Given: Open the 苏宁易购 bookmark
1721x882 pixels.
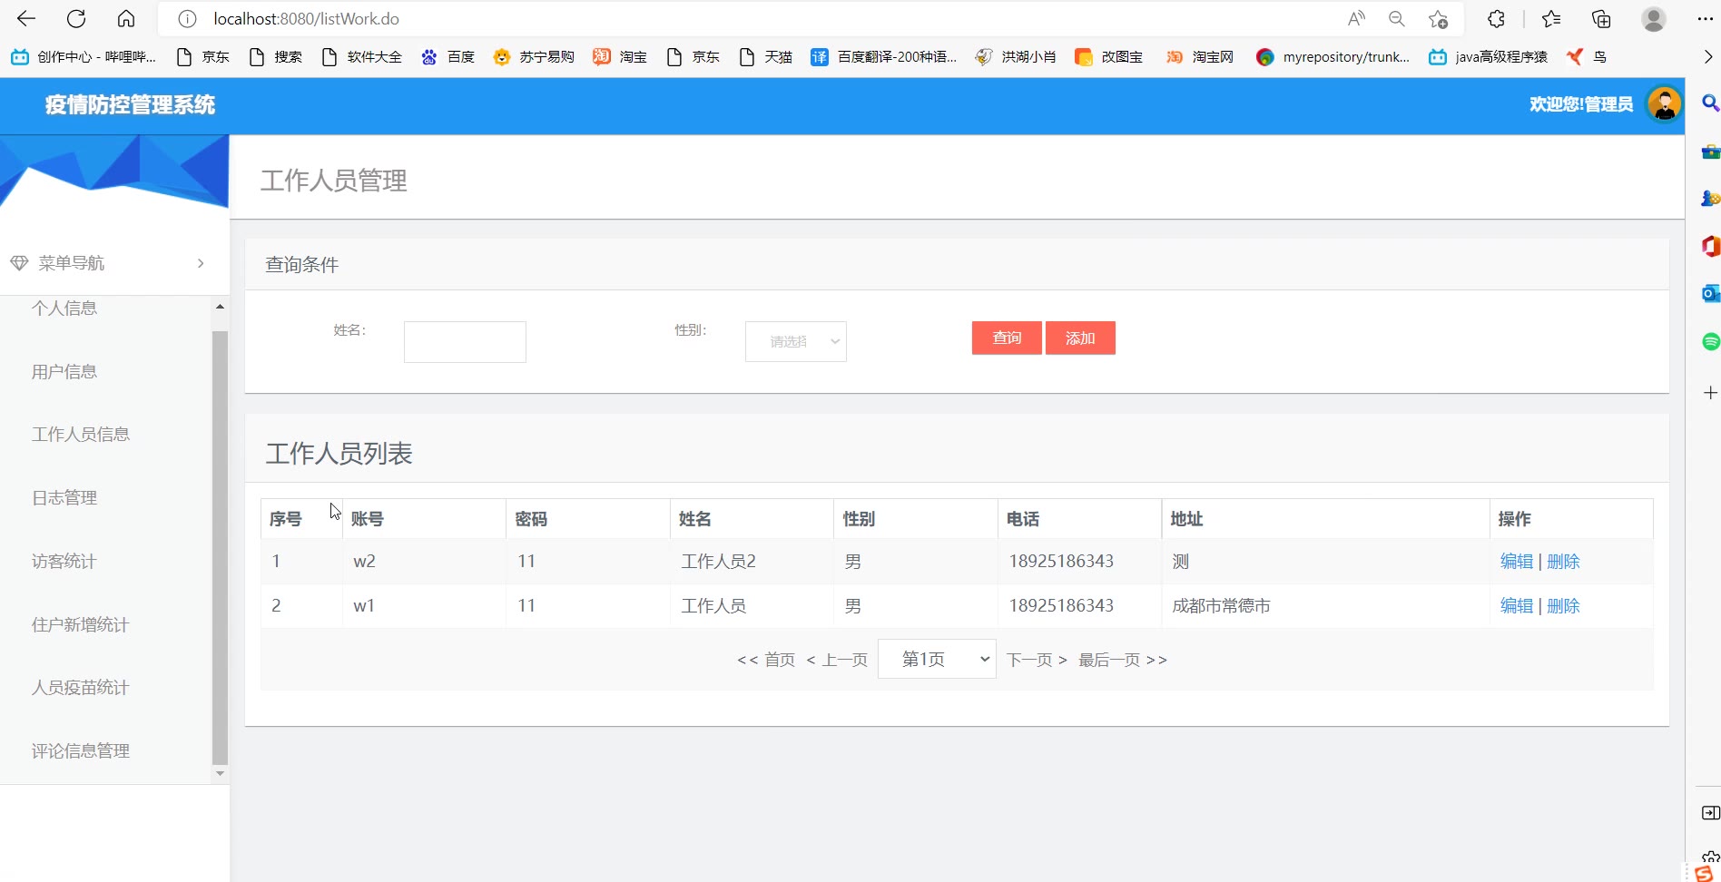Looking at the screenshot, I should pyautogui.click(x=534, y=57).
